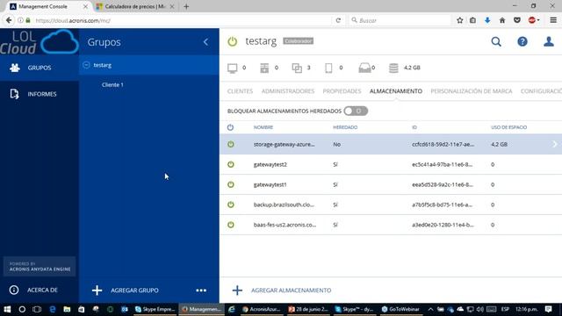Open the help question mark icon
The image size is (562, 316).
tap(522, 42)
